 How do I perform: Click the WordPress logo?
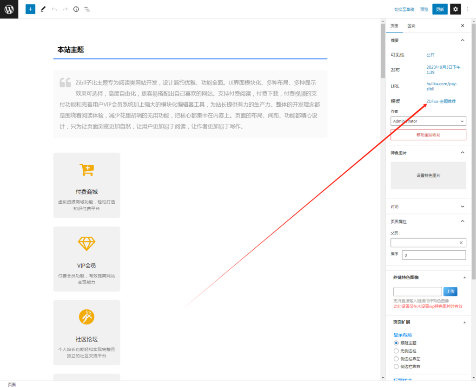[x=9, y=9]
